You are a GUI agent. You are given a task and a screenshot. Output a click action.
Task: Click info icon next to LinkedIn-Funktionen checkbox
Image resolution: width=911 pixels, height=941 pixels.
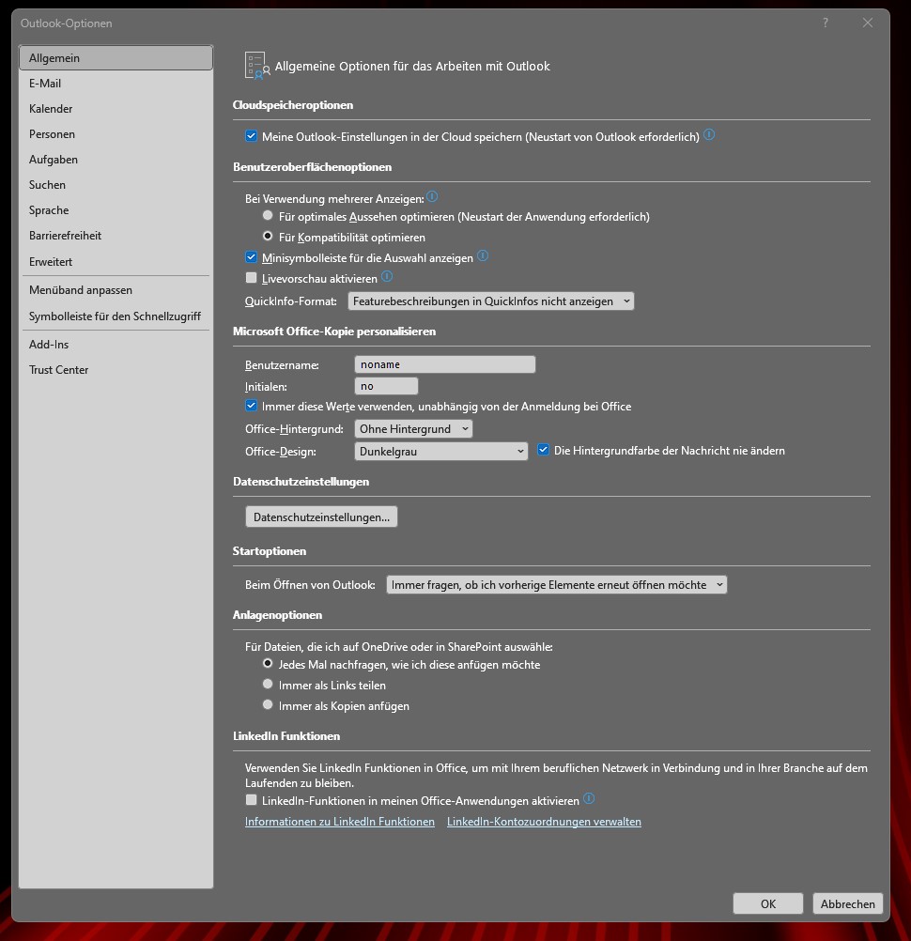pos(589,799)
